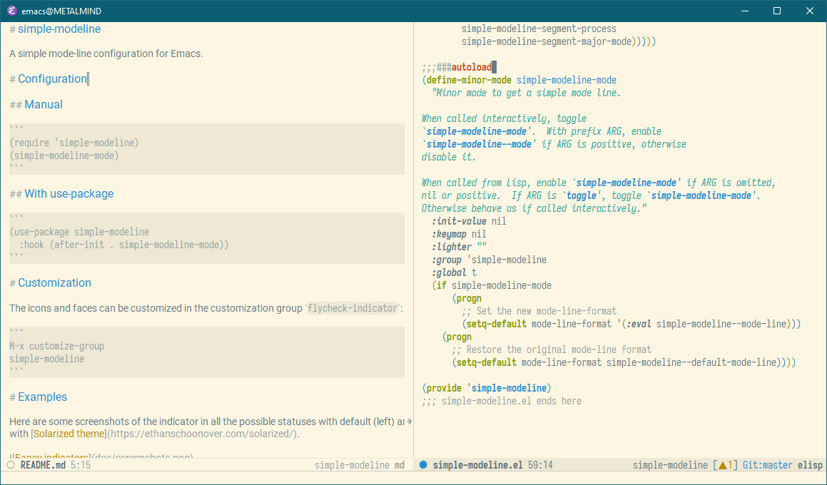Click simple-modeline-segment-major-mode symbol
827x485 pixels.
pyautogui.click(x=547, y=41)
